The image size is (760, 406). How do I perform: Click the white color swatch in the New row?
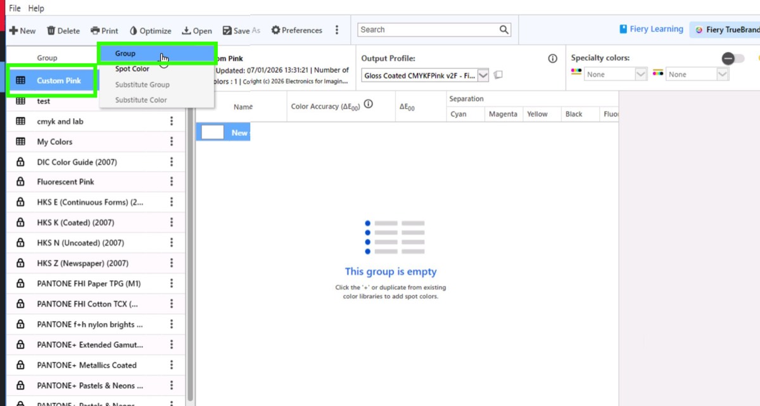pyautogui.click(x=213, y=132)
